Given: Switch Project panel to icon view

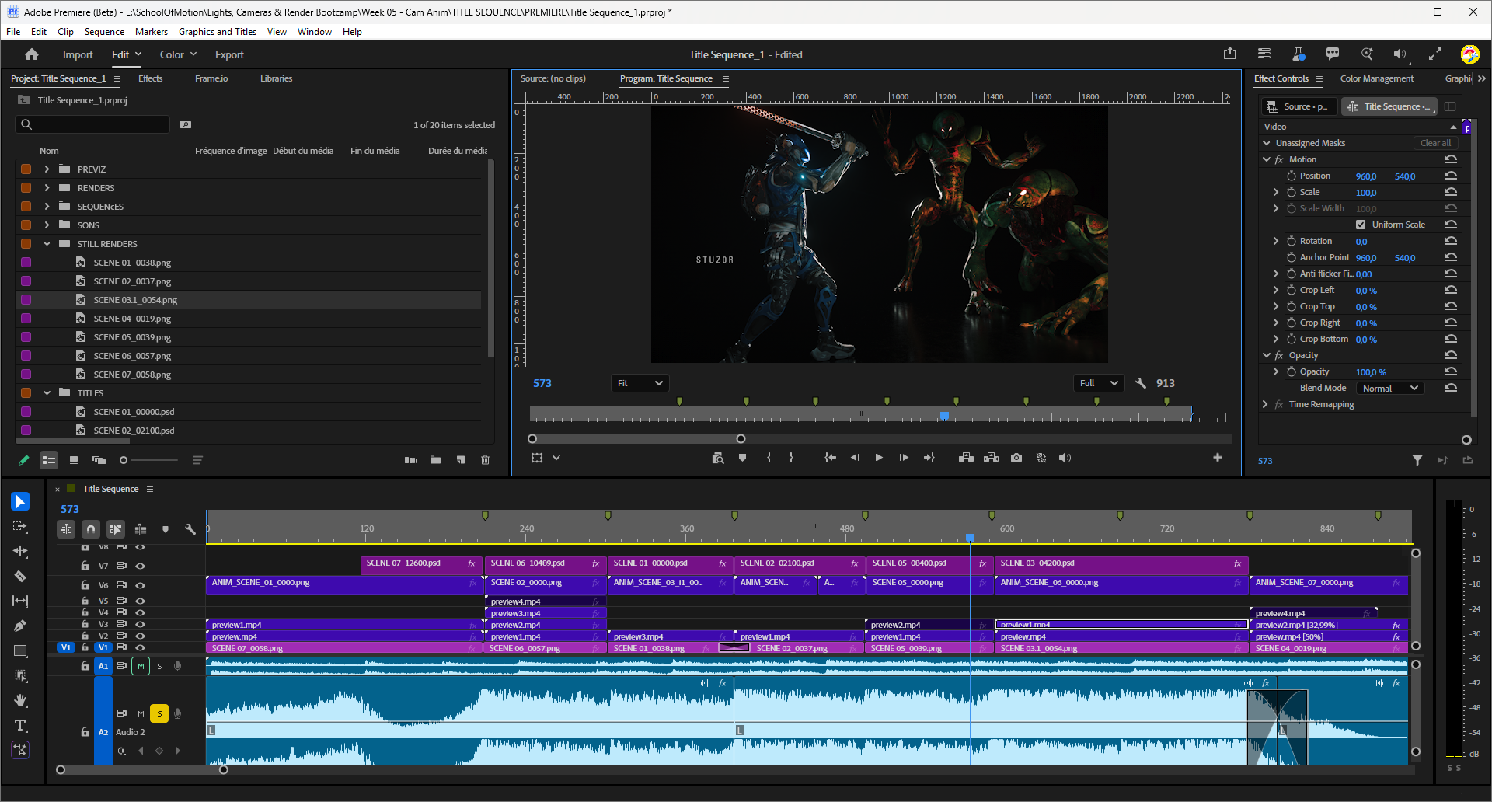Looking at the screenshot, I should pyautogui.click(x=74, y=460).
